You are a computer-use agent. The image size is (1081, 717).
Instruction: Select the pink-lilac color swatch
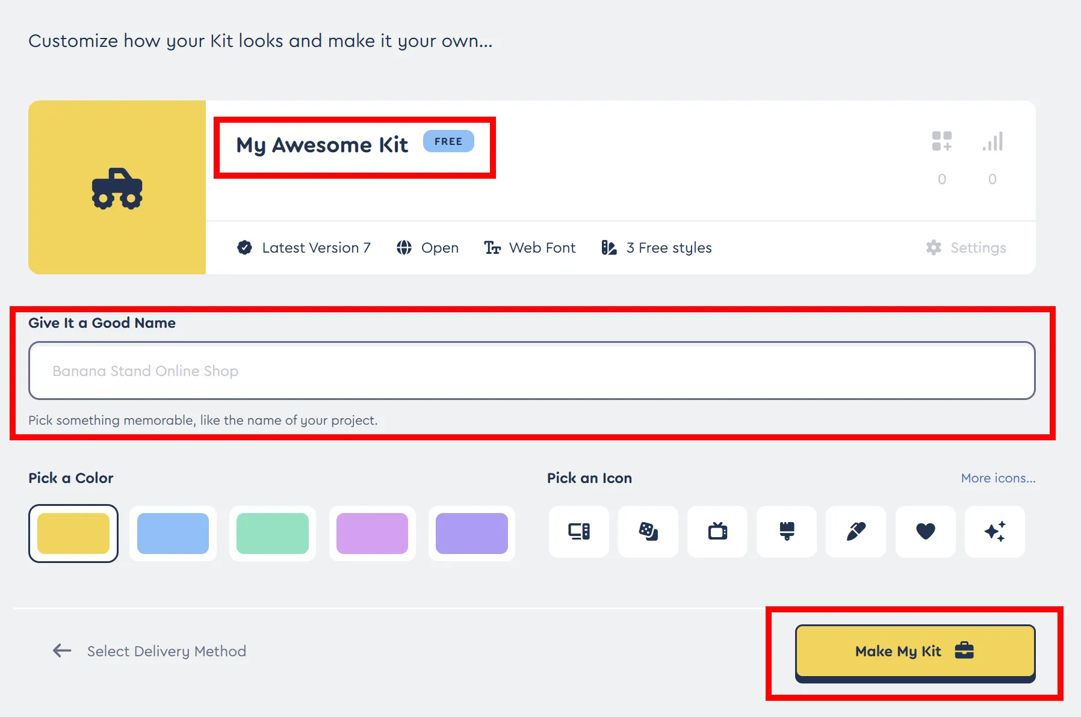372,534
